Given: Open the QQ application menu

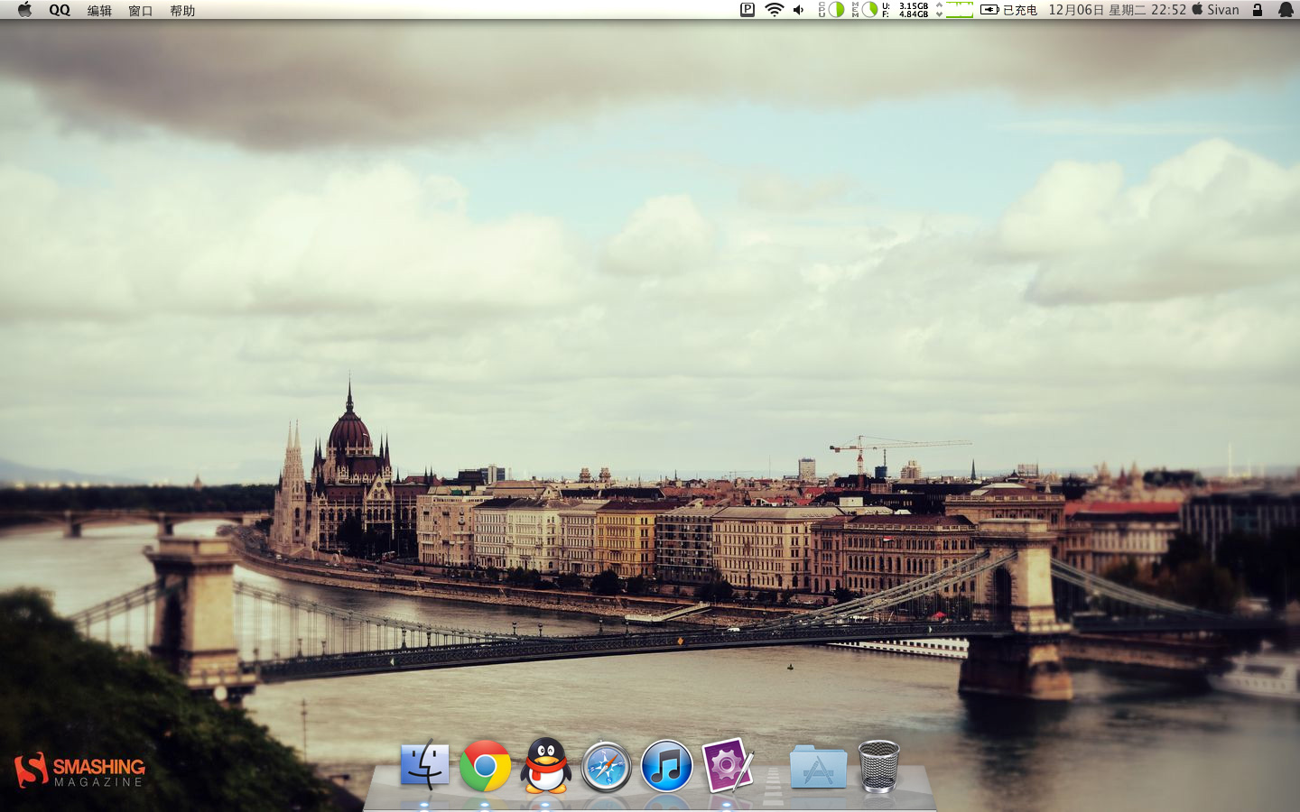Looking at the screenshot, I should [x=60, y=10].
